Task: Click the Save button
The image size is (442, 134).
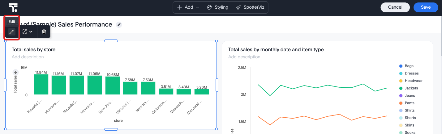Action: coord(426,7)
